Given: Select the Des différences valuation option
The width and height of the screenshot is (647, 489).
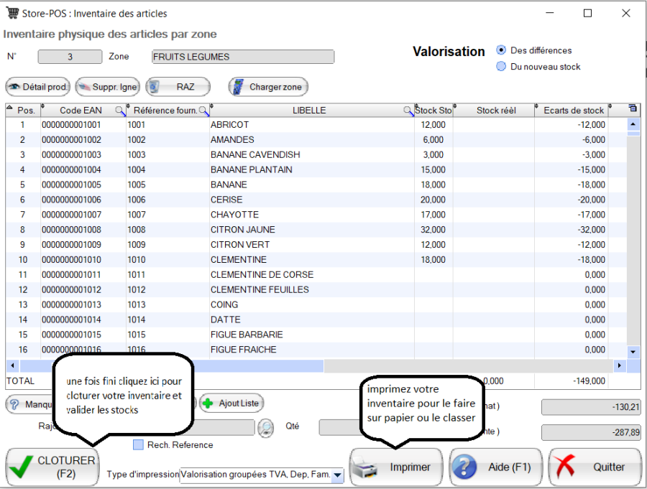Looking at the screenshot, I should pos(501,50).
